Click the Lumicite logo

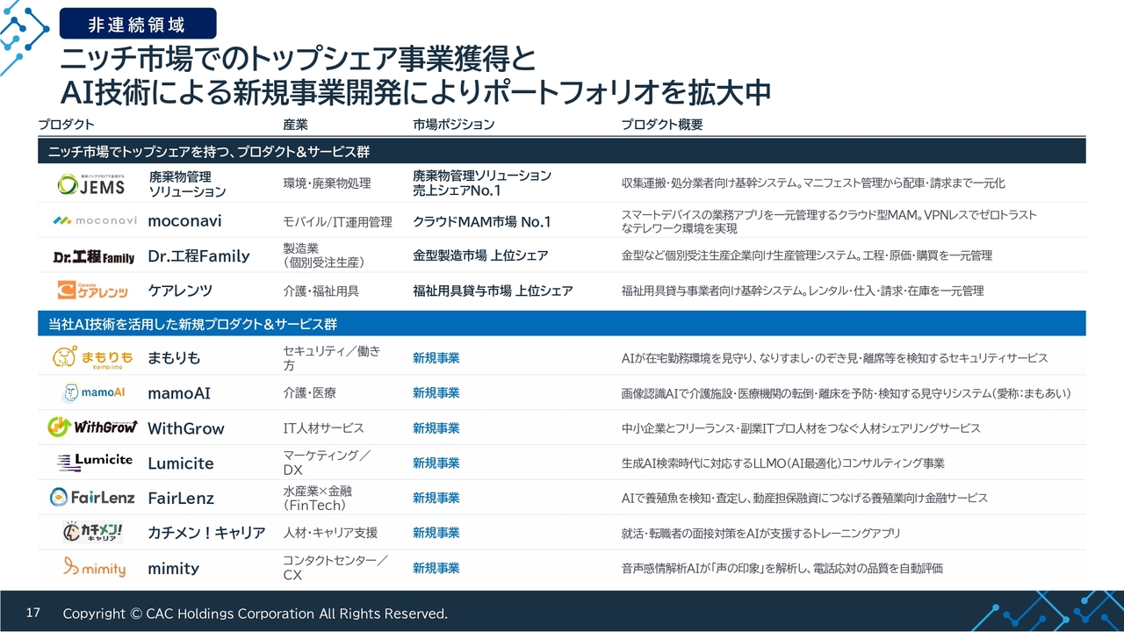[95, 462]
